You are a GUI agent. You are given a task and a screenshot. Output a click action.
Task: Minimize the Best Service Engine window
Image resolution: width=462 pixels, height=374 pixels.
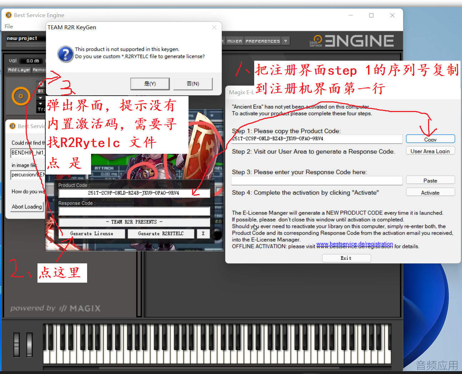coord(350,15)
